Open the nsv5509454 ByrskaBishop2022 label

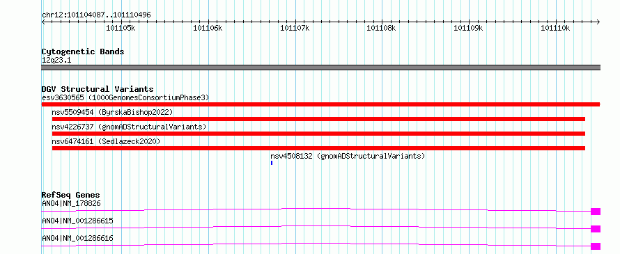tap(112, 112)
